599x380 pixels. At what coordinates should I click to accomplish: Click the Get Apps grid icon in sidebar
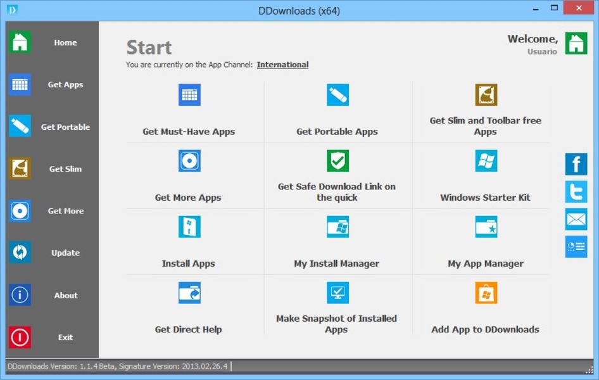pos(20,84)
